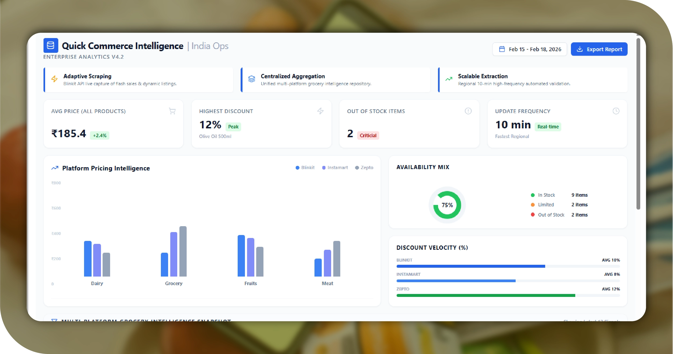The image size is (673, 354).
Task: Click the green trend Scalable Extraction icon
Action: click(x=449, y=79)
